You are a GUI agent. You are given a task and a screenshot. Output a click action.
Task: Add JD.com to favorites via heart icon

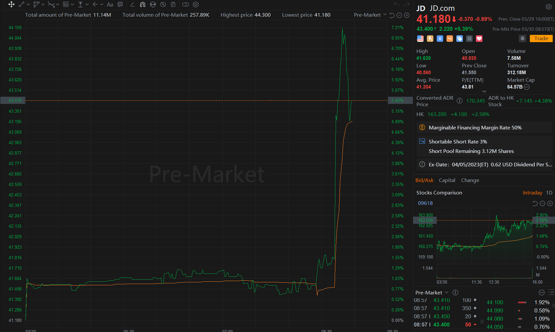point(479,38)
